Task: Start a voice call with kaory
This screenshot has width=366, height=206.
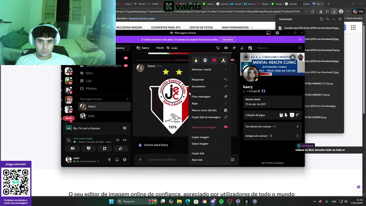Action: [x=218, y=48]
